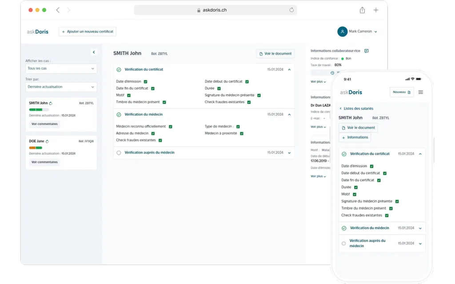This screenshot has height=284, width=455.
Task: Click refresh icon next to SMITH John case
Action: [51, 103]
